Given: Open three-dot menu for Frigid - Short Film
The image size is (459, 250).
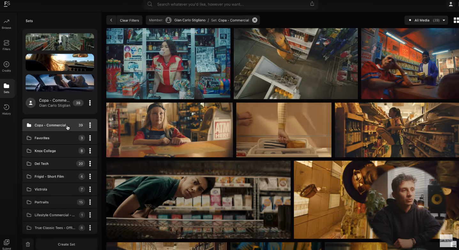Looking at the screenshot, I should pyautogui.click(x=90, y=176).
